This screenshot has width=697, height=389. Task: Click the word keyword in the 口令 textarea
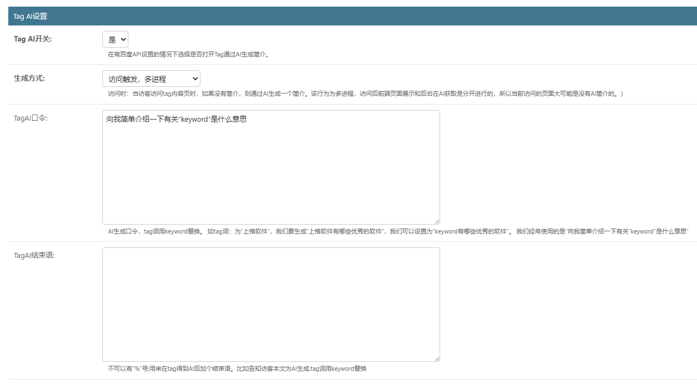194,119
